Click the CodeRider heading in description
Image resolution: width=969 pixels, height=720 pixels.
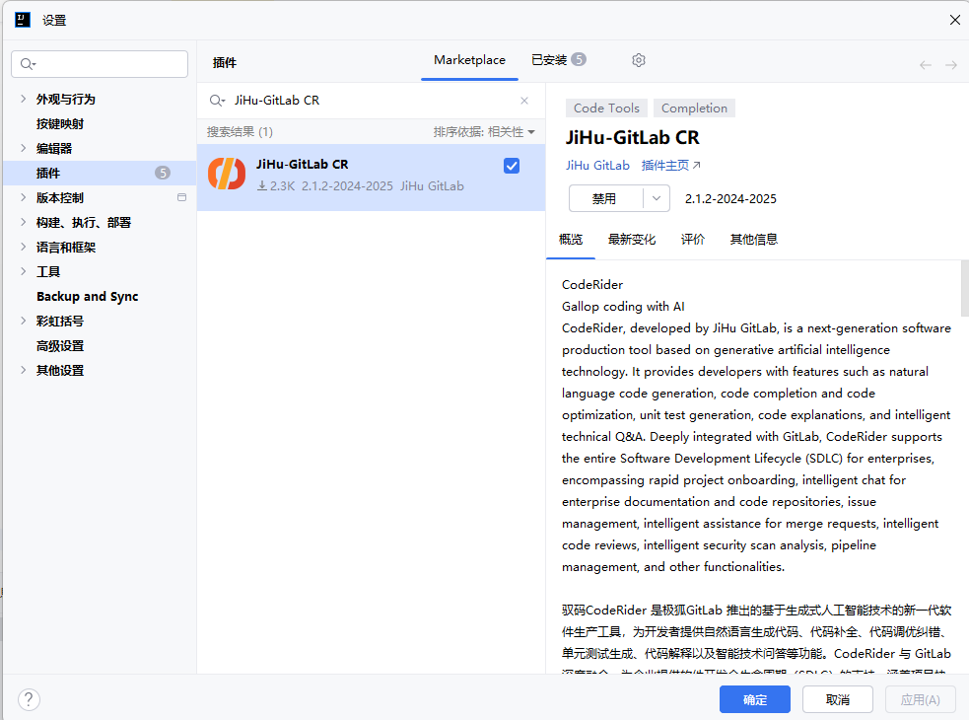(x=592, y=284)
